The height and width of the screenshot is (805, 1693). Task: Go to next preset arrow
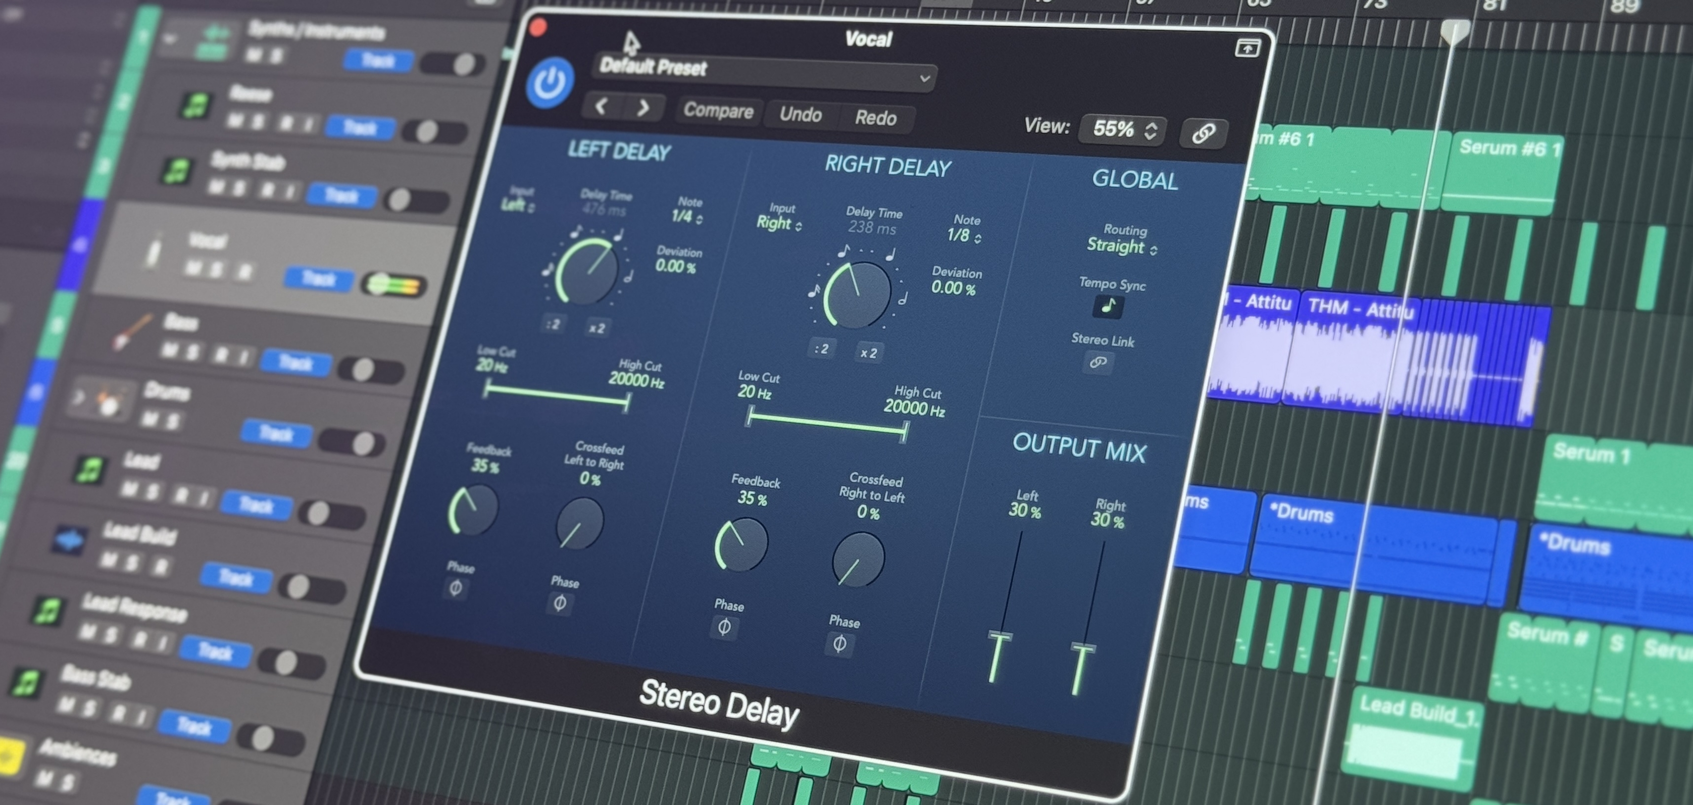(644, 108)
